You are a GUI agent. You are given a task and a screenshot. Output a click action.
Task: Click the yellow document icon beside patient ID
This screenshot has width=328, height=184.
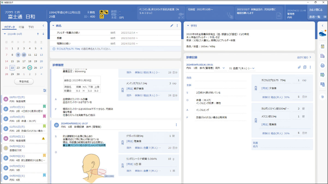click(102, 17)
